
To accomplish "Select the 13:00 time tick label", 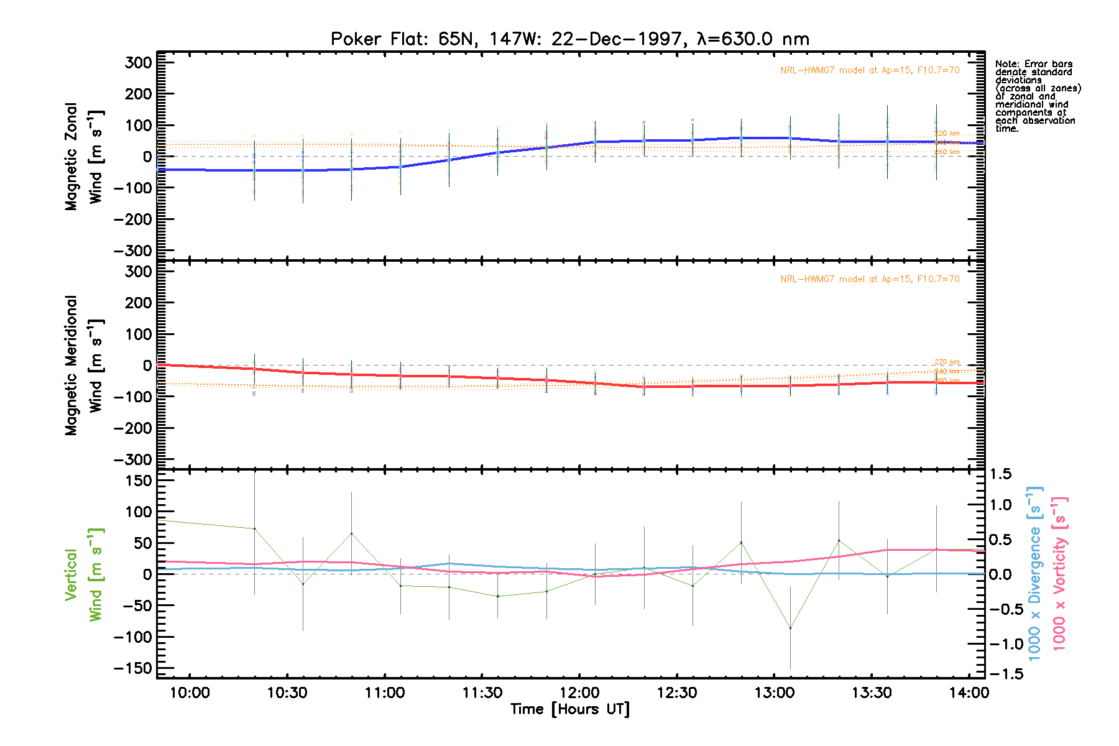I will pos(774,693).
